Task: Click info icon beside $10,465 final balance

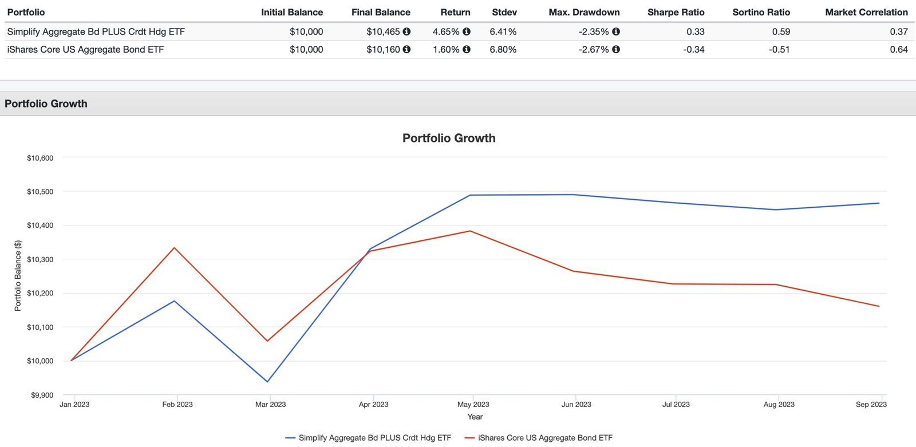Action: (x=406, y=31)
